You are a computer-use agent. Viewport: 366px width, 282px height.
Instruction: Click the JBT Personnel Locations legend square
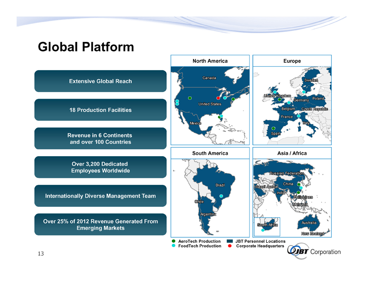pos(230,241)
